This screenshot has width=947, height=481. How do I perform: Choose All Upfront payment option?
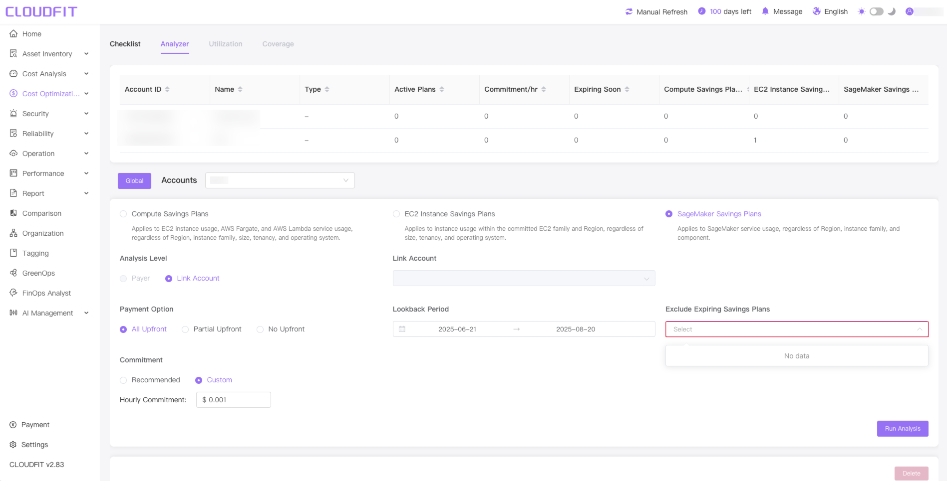click(x=123, y=329)
